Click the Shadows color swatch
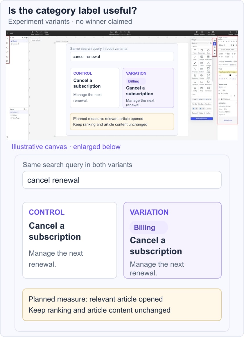This screenshot has height=337, width=244. [x=221, y=99]
